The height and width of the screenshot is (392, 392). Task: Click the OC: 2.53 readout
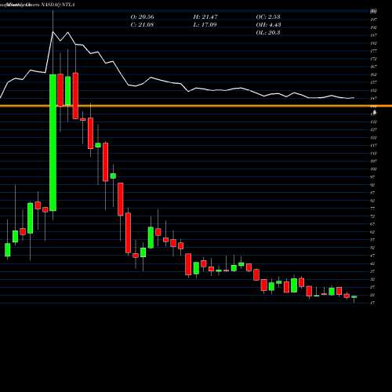coord(268,16)
